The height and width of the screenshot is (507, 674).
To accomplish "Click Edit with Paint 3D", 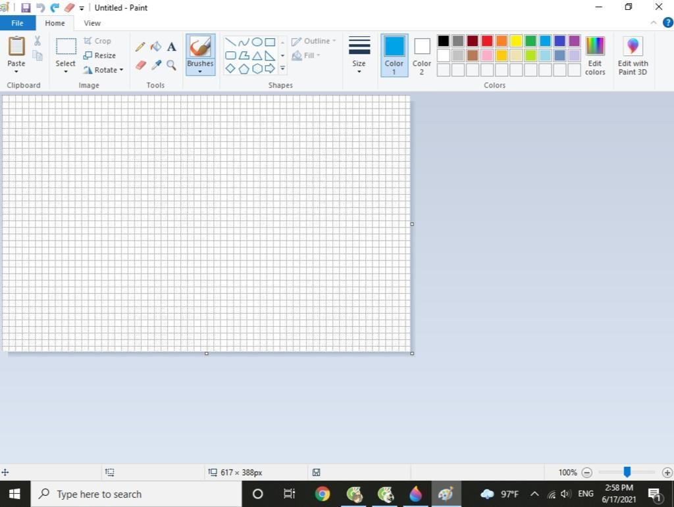I will click(633, 57).
